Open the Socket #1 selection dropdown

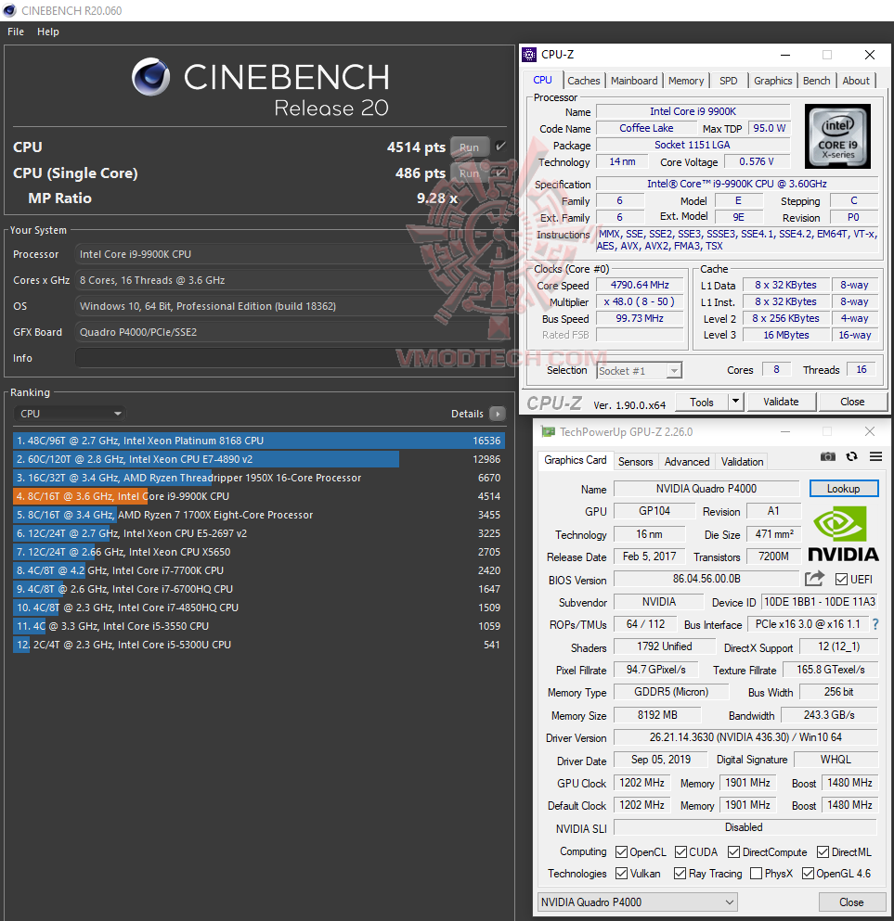[639, 371]
